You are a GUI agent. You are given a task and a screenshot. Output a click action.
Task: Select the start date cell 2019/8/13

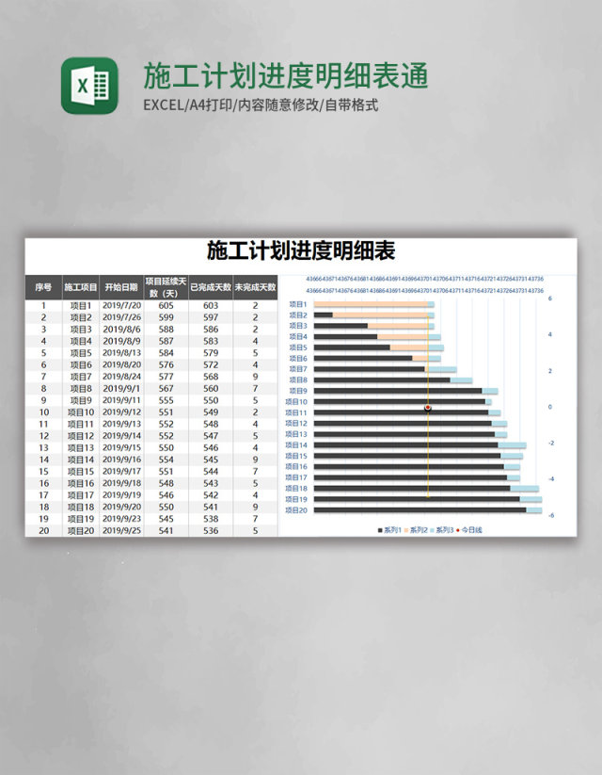pos(121,353)
